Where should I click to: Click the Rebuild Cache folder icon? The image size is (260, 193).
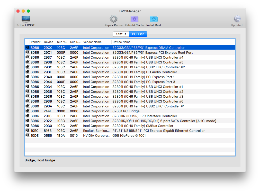click(134, 19)
